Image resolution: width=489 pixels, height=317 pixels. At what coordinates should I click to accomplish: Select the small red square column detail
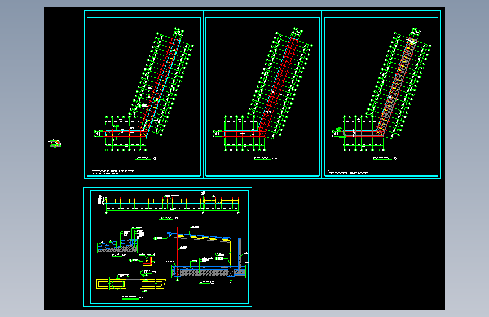coord(147,261)
